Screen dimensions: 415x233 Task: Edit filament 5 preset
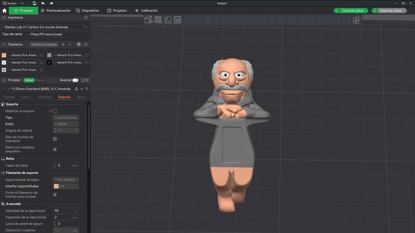click(x=42, y=70)
